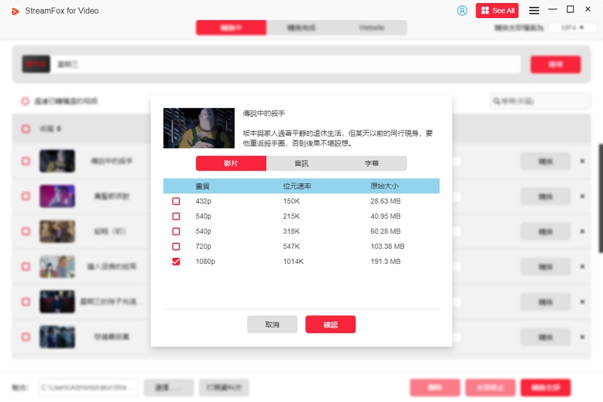This screenshot has width=603, height=402.
Task: Select the 191.3 MB size value
Action: 385,262
